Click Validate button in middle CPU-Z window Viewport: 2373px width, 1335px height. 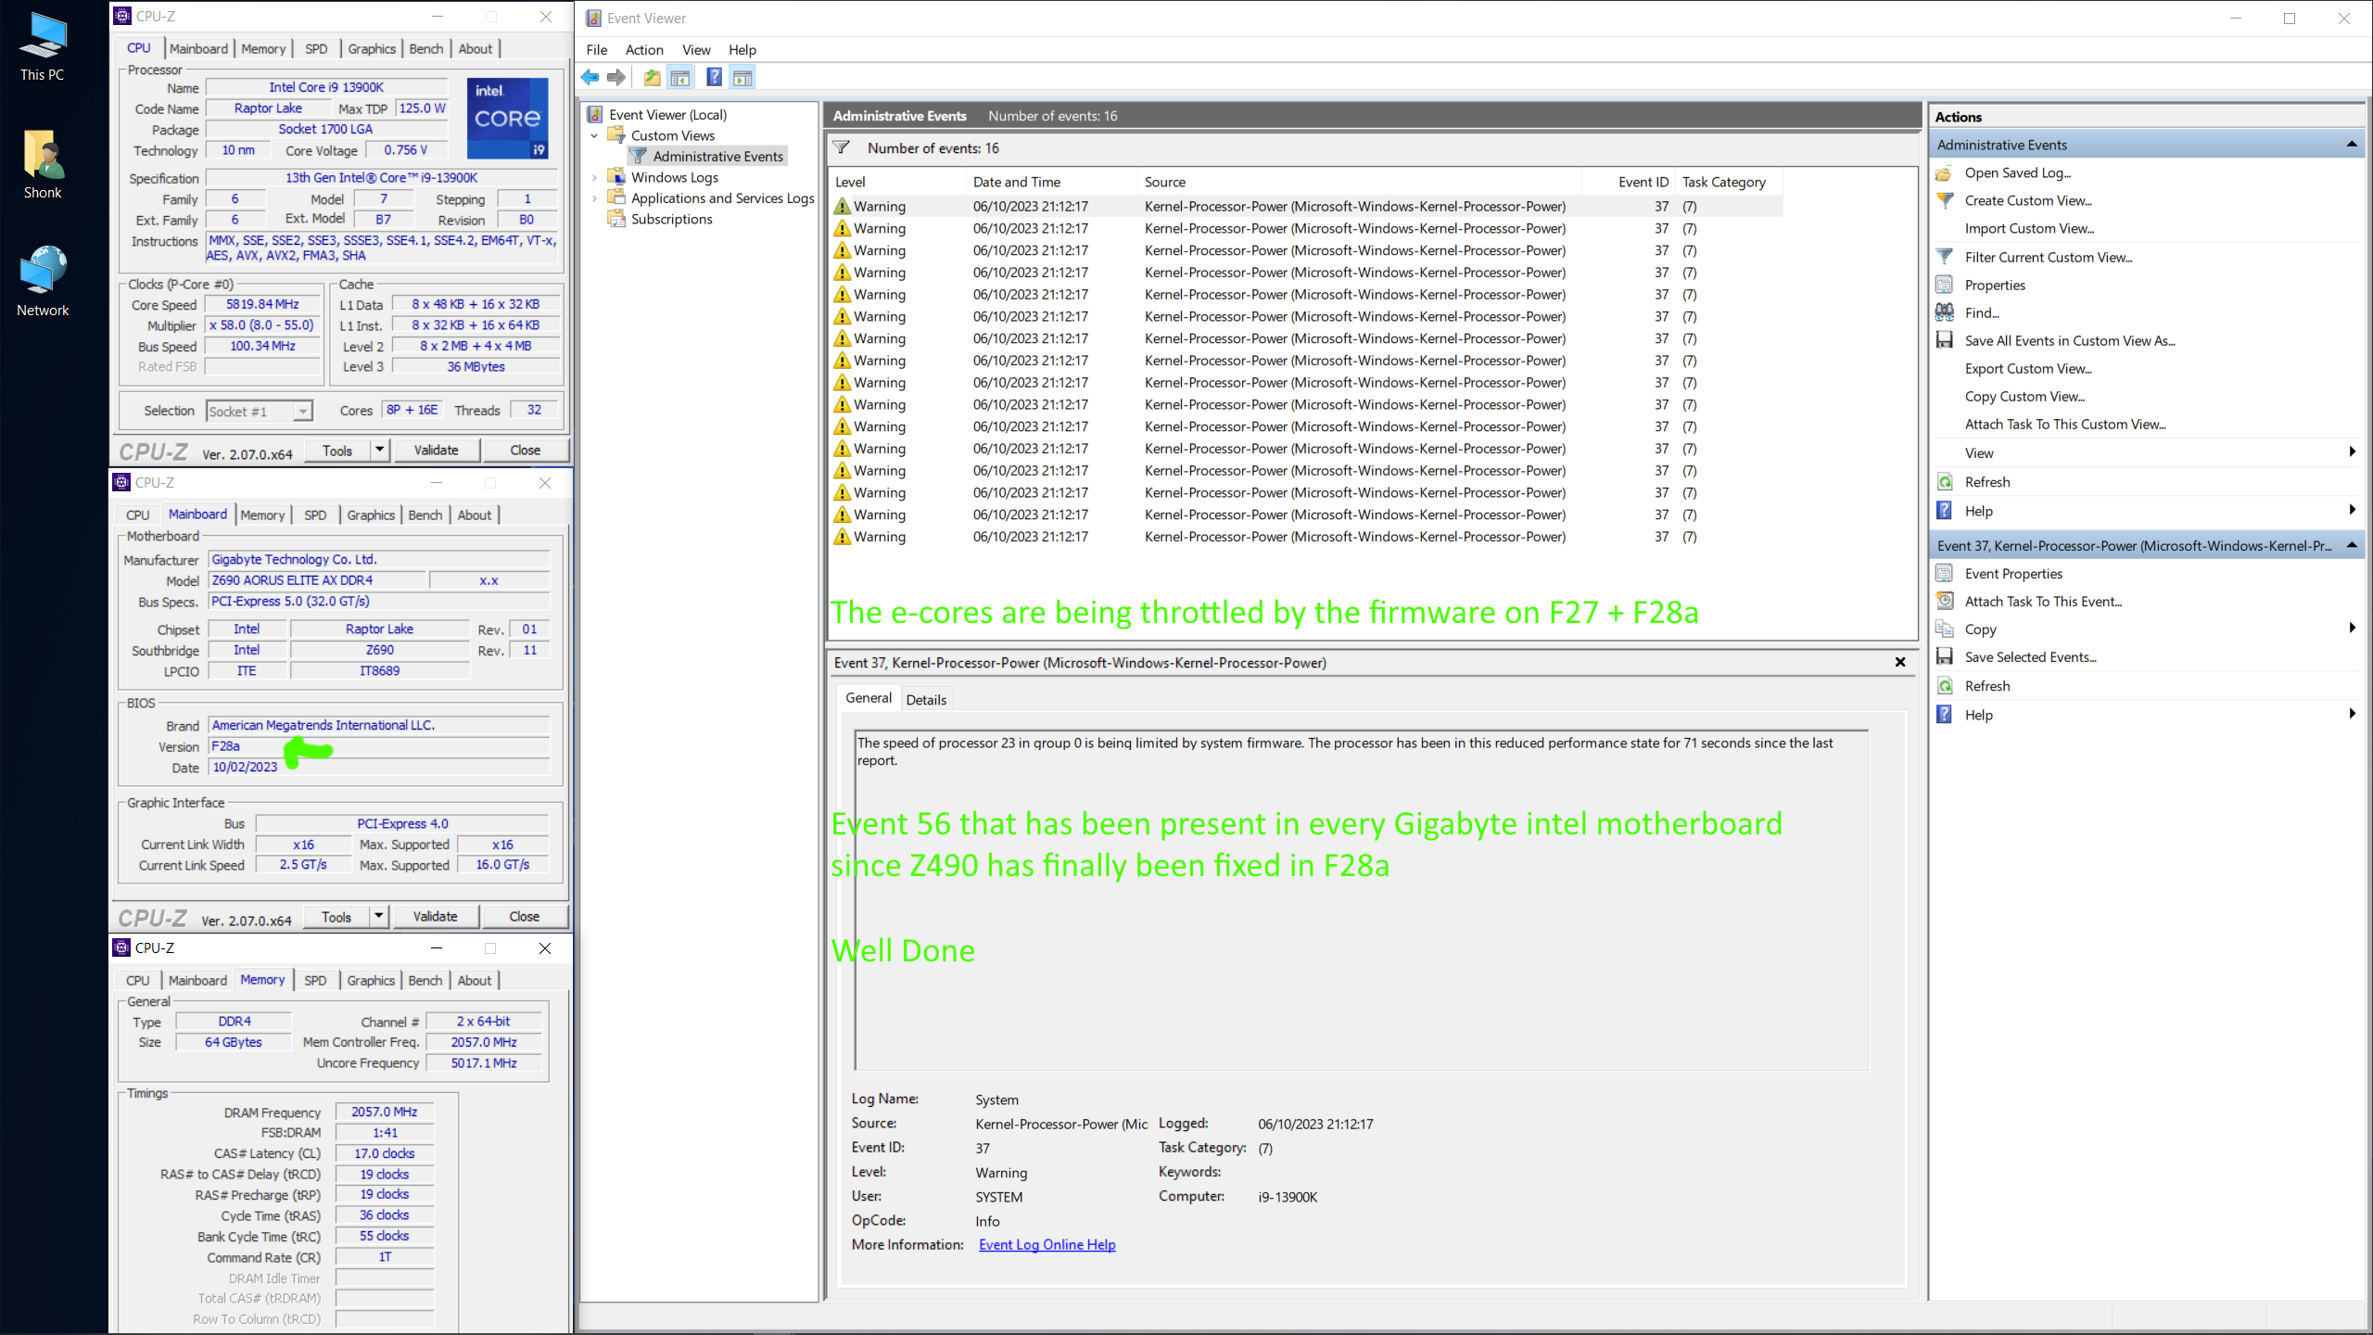tap(435, 917)
